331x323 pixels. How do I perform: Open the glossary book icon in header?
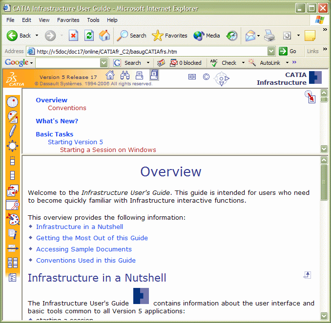tap(192, 76)
